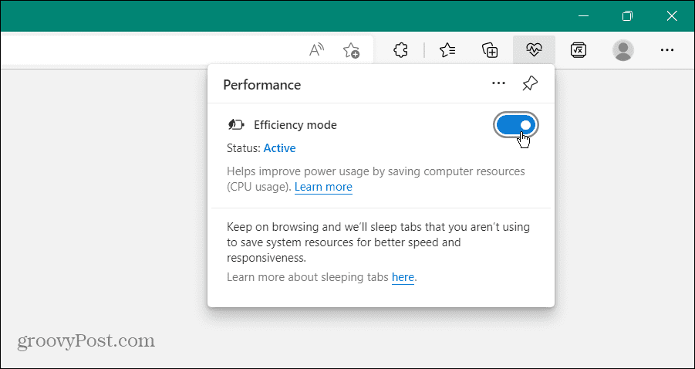The width and height of the screenshot is (695, 369).
Task: Click the Active status text
Action: point(279,148)
